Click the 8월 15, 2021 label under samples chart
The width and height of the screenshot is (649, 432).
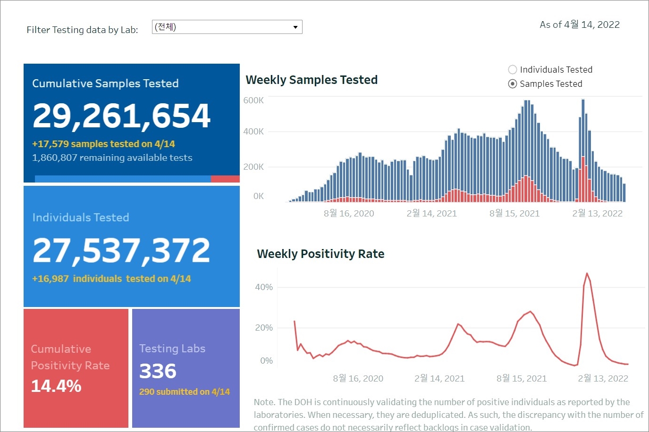pyautogui.click(x=514, y=213)
